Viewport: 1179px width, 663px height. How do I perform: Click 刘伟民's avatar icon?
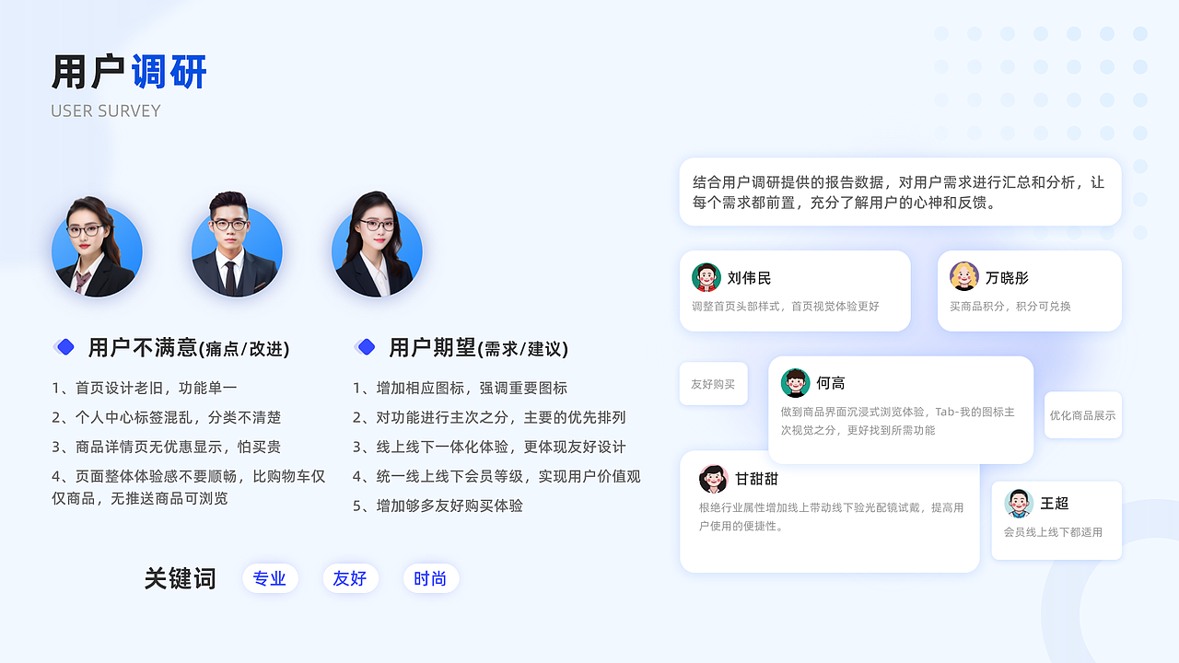point(706,277)
